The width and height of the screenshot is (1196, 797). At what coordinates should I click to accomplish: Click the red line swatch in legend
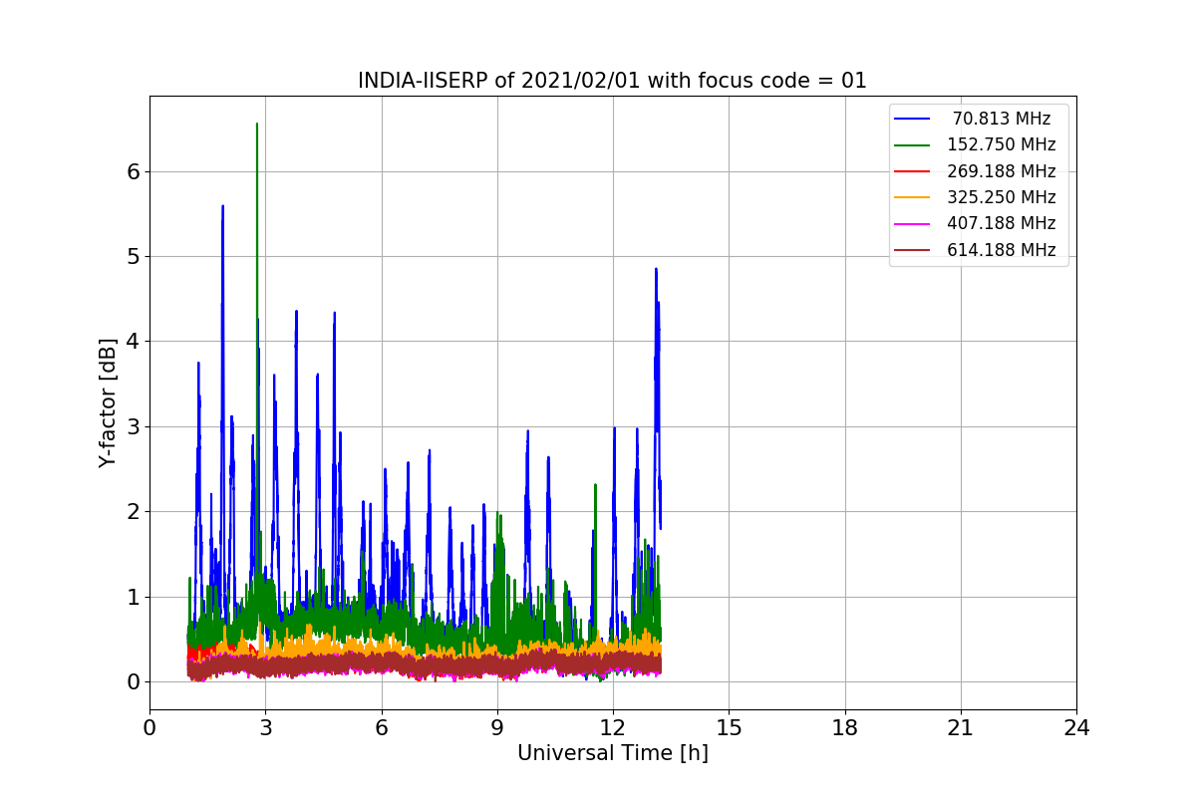click(x=913, y=171)
